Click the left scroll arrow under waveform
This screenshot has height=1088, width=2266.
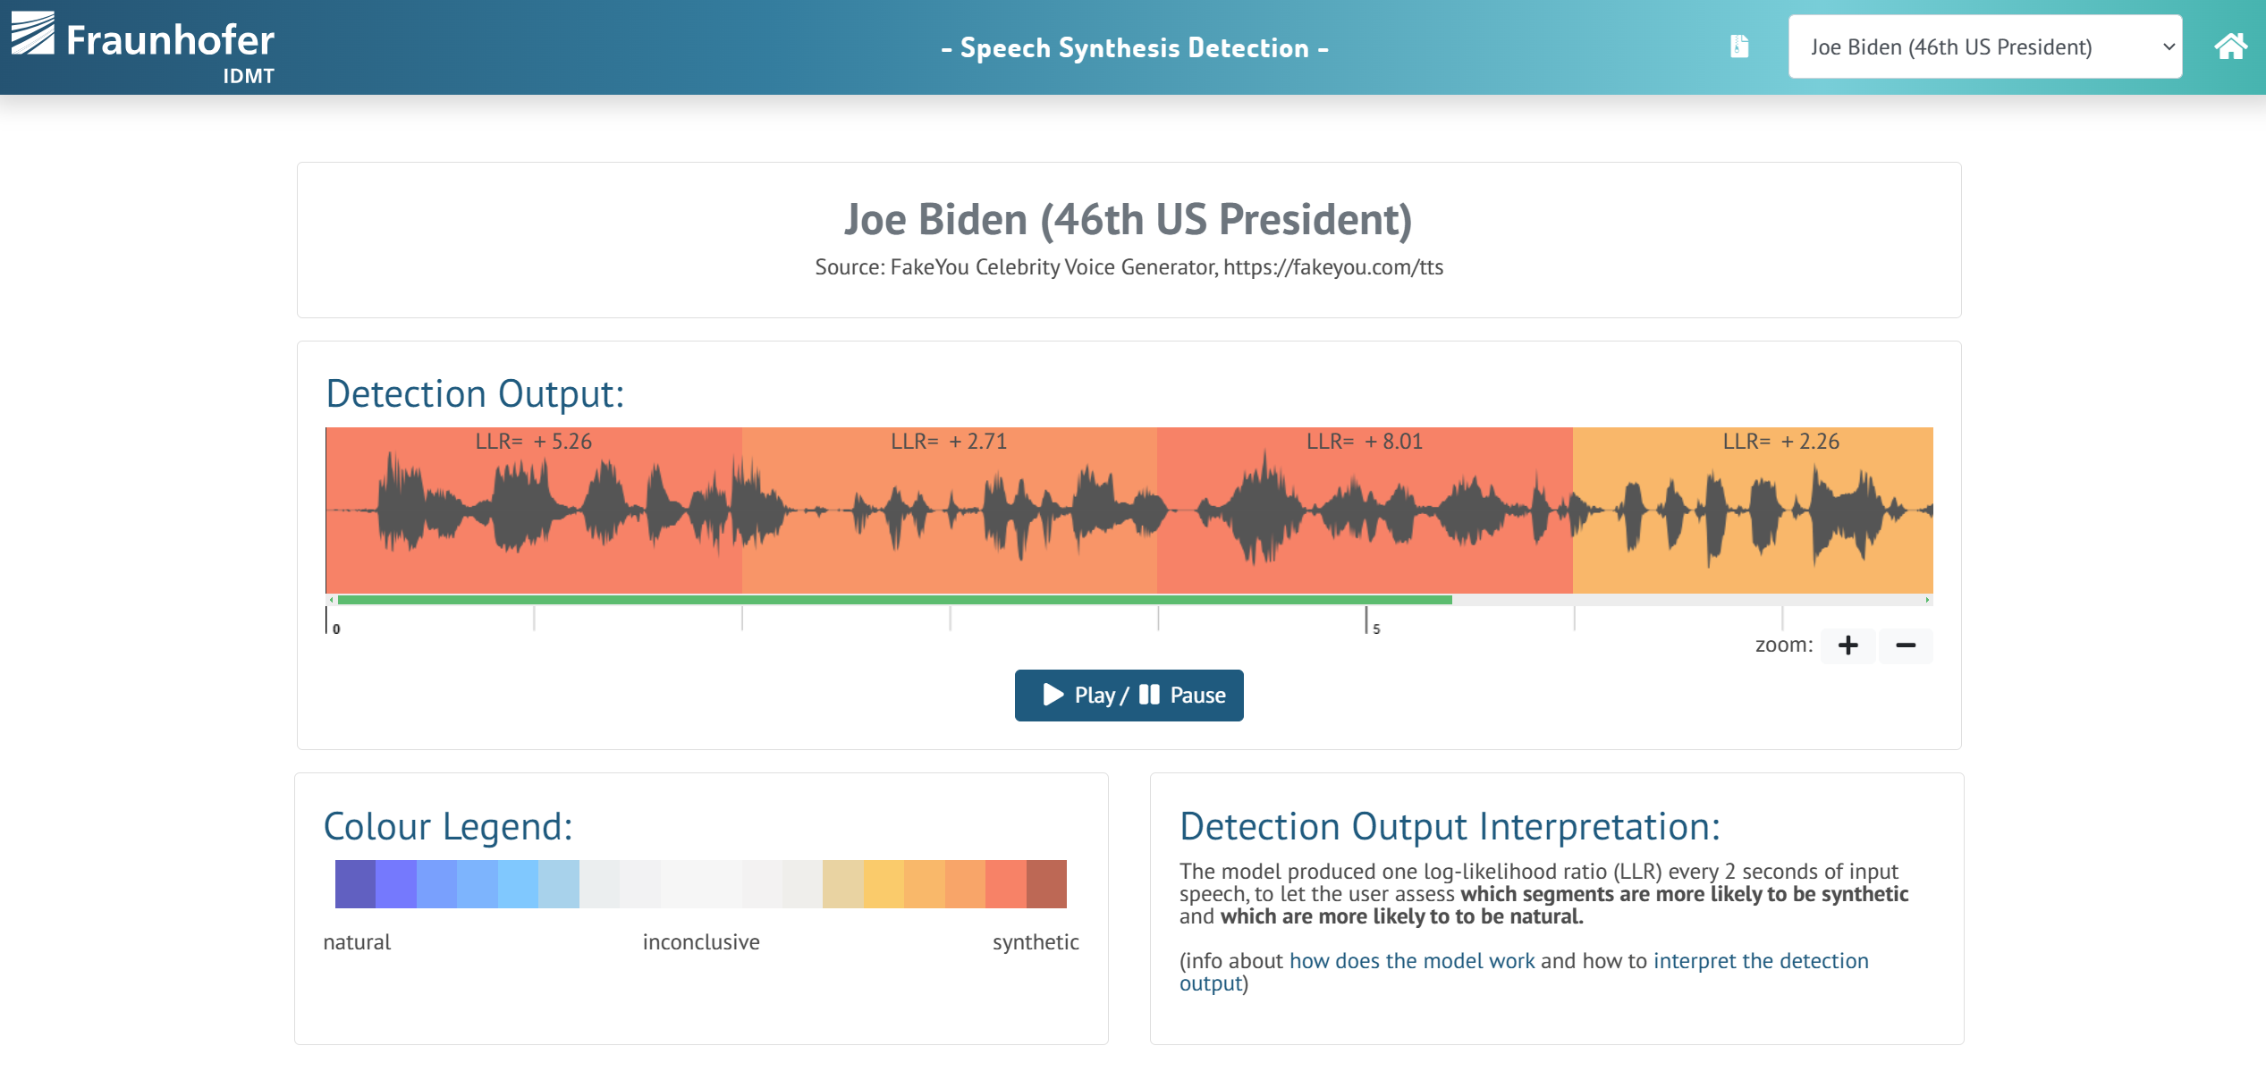click(332, 600)
